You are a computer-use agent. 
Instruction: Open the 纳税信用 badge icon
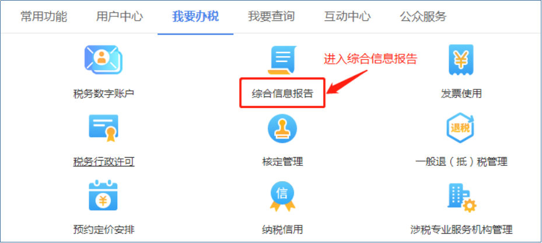pos(282,196)
